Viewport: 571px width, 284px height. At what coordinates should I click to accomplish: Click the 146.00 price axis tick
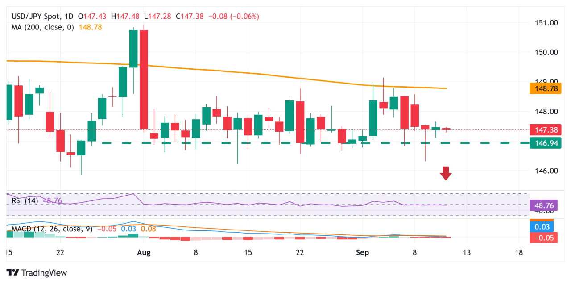pyautogui.click(x=546, y=171)
